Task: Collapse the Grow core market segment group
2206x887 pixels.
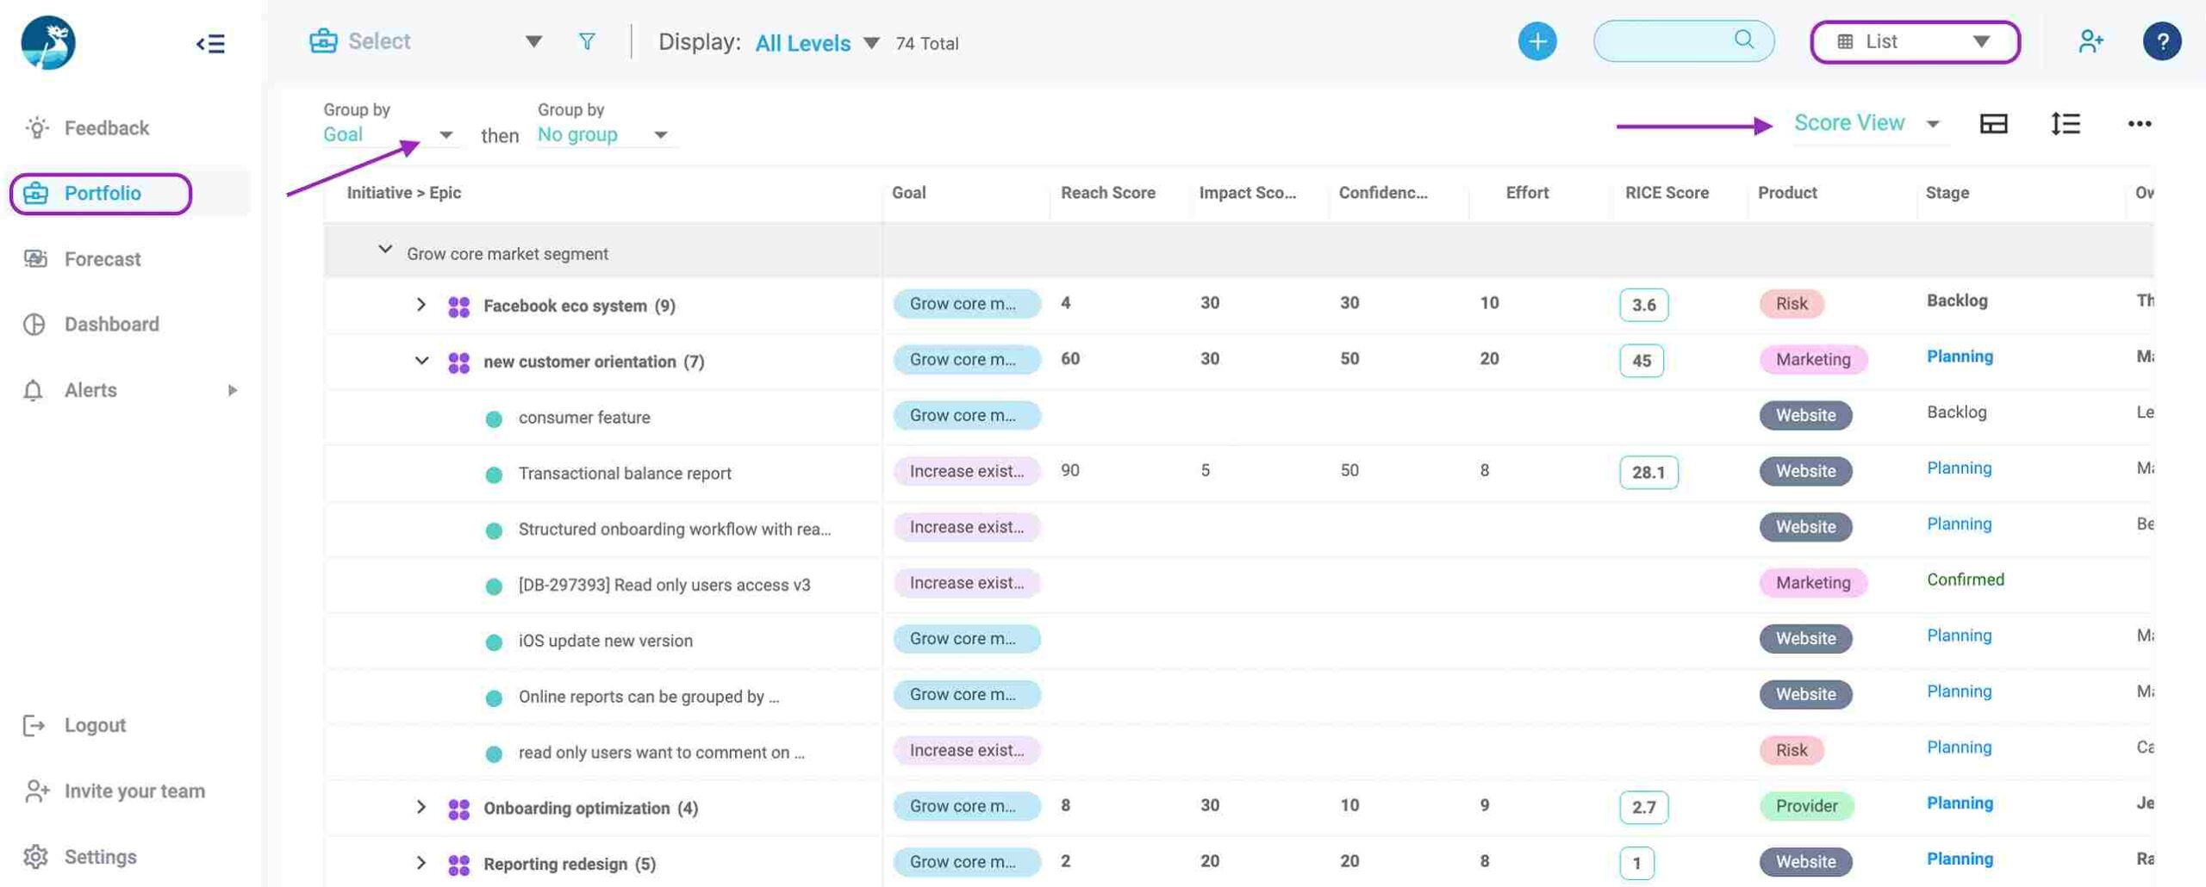Action: click(385, 250)
